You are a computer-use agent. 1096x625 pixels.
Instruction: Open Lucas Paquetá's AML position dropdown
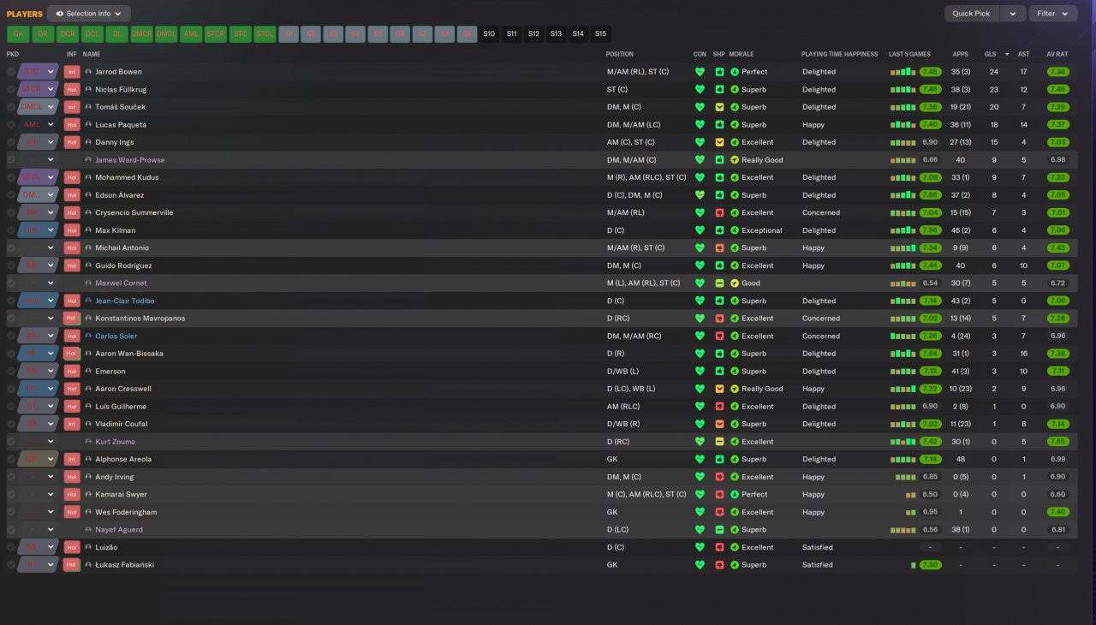click(x=51, y=125)
